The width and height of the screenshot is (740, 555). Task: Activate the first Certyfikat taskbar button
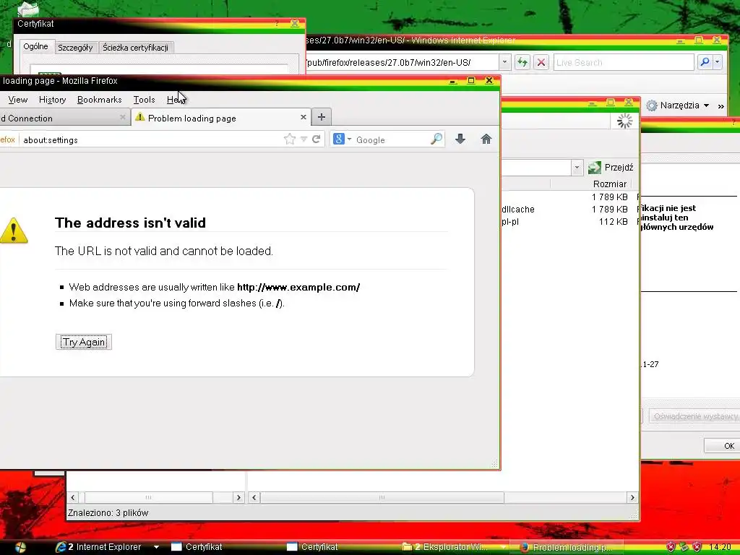coord(197,547)
